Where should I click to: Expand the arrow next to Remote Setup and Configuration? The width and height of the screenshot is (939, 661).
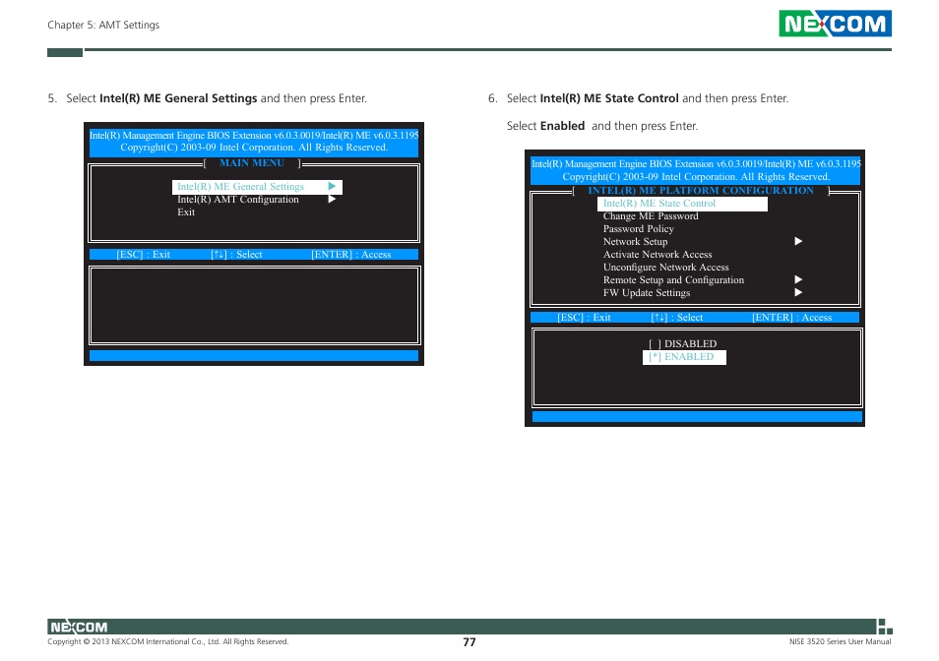[798, 279]
